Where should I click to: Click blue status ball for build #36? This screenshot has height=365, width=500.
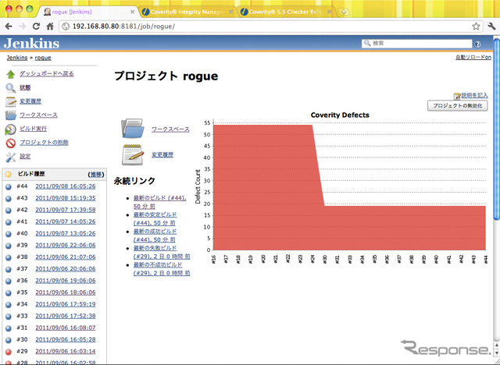click(x=9, y=281)
